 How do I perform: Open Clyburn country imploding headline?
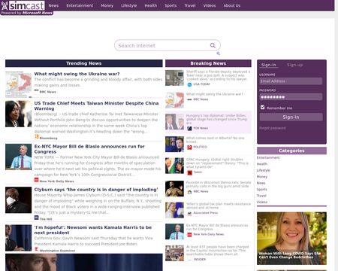click(x=96, y=190)
